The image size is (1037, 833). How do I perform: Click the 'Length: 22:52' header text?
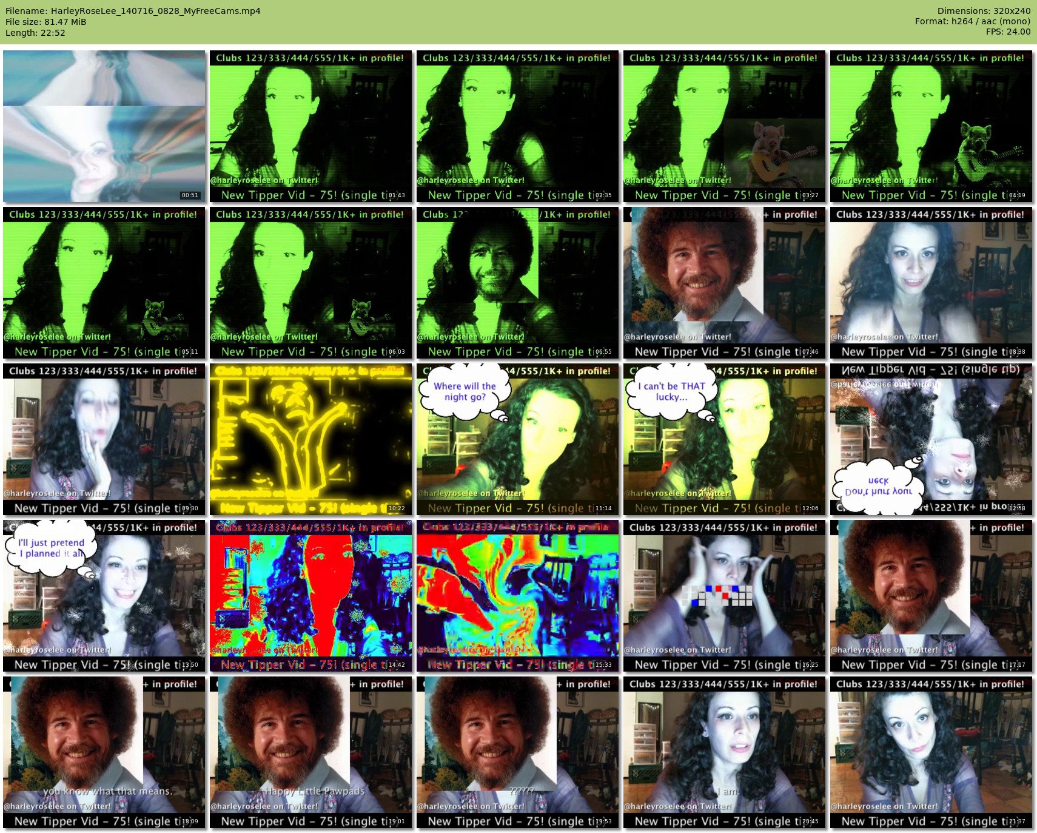coord(35,33)
